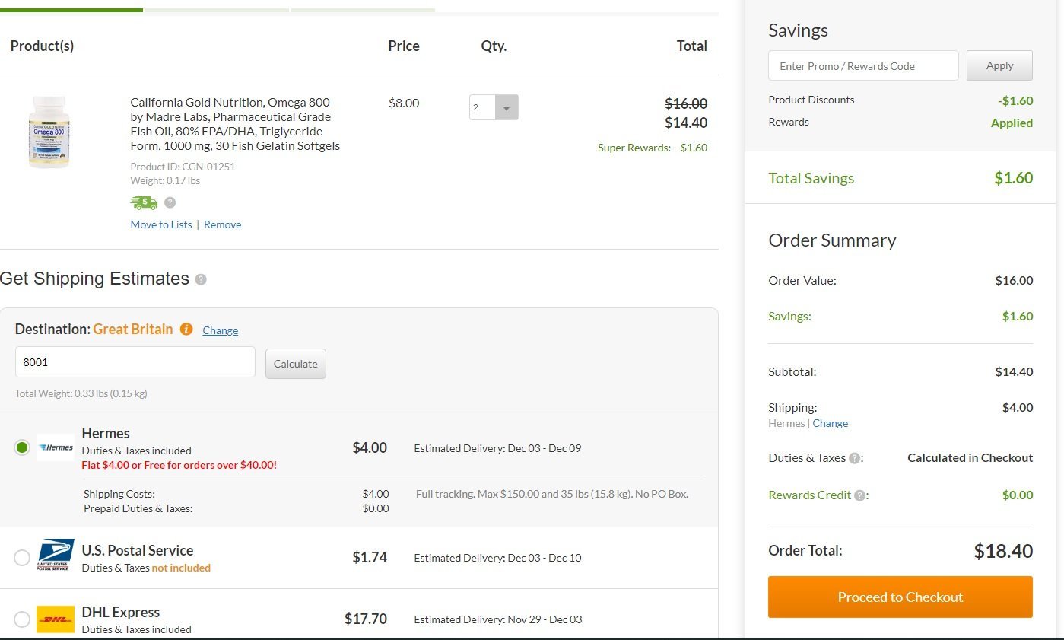
Task: Remove the Omega 800 product from cart
Action: 222,224
